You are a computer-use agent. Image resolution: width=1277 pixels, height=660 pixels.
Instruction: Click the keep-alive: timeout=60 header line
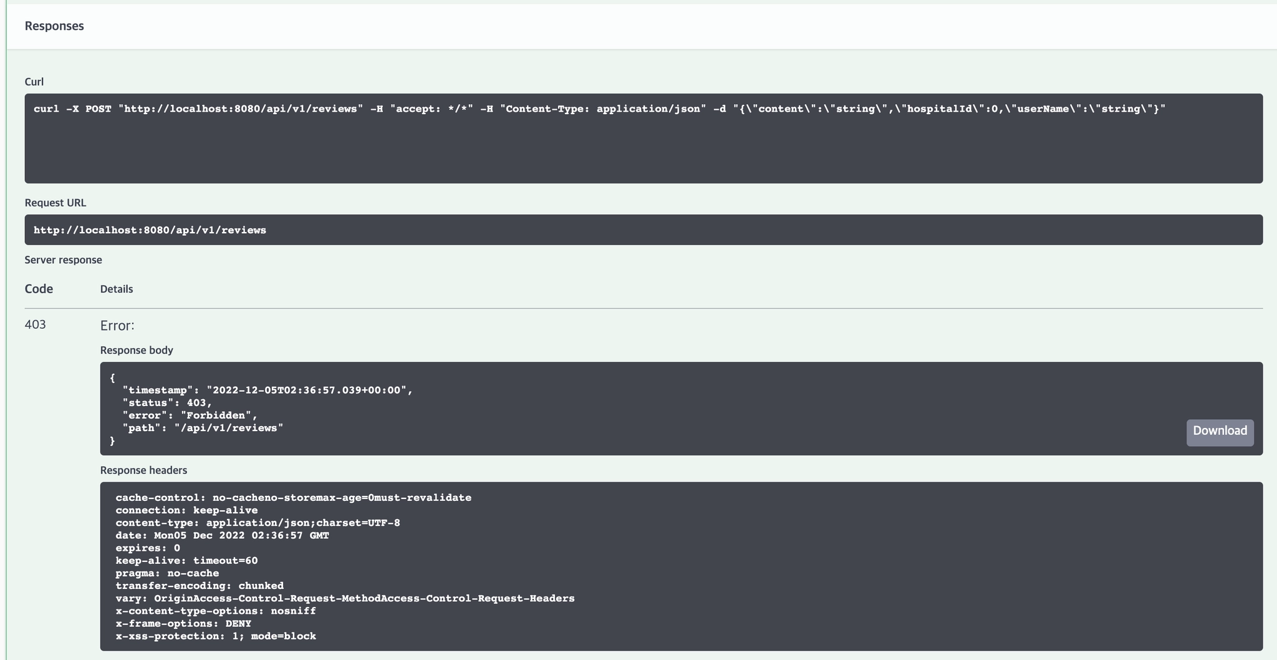[186, 561]
